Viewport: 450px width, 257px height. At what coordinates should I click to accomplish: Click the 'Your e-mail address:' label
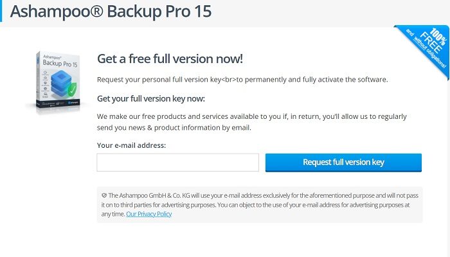pyautogui.click(x=131, y=145)
